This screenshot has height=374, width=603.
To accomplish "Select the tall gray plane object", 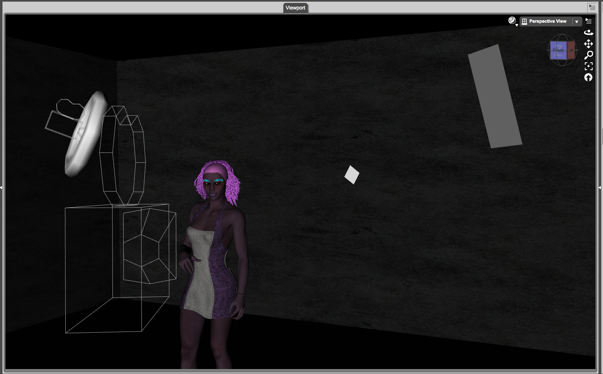I will [495, 96].
